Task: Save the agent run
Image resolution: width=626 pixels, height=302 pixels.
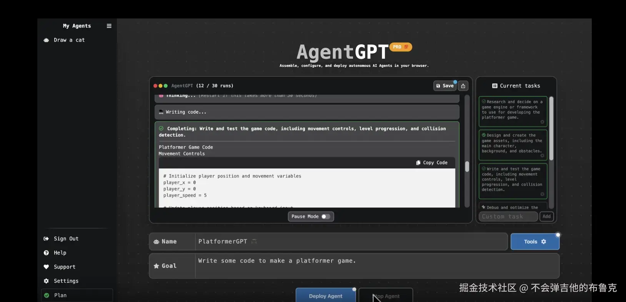Action: point(445,86)
